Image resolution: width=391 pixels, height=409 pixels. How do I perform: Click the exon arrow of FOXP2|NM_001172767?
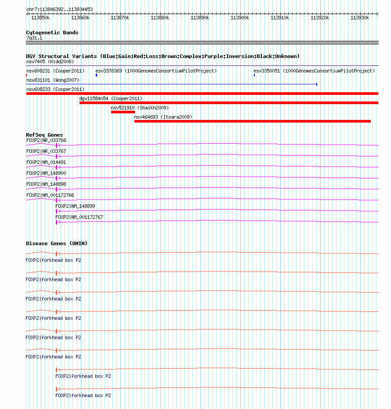pos(58,222)
